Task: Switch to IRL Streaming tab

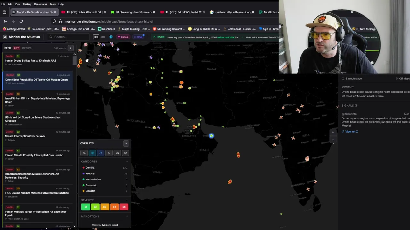Action: pos(133,12)
